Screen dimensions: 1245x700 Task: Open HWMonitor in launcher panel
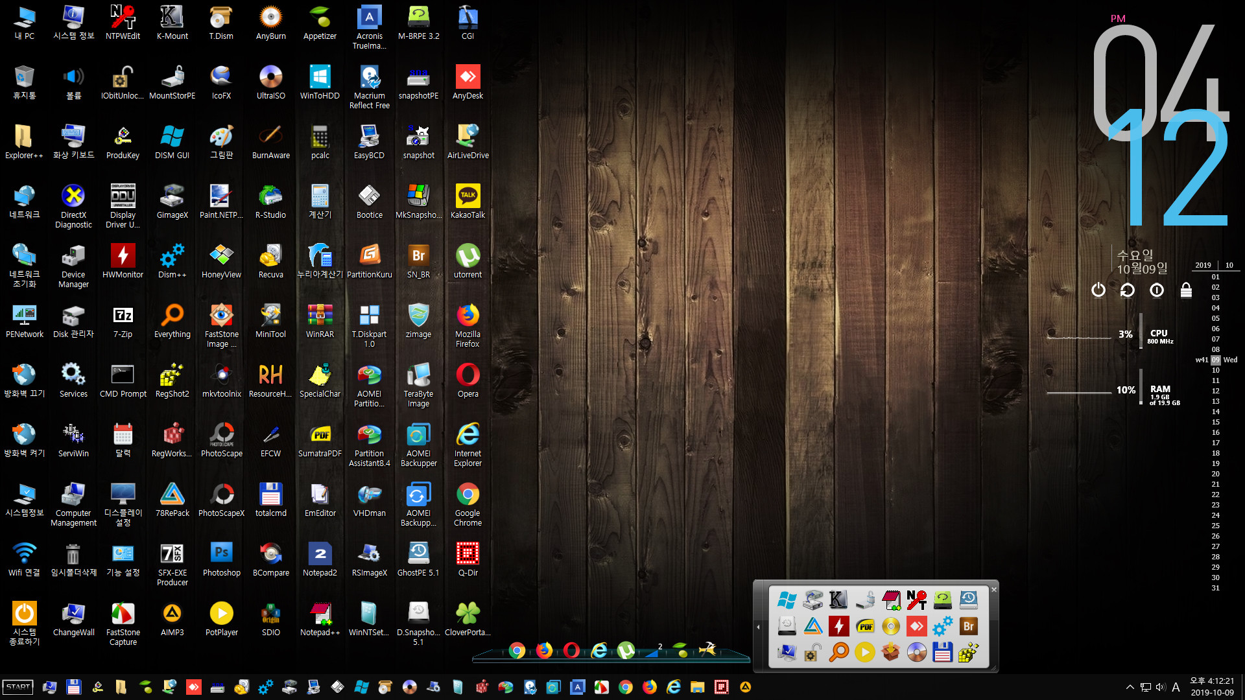(x=838, y=626)
